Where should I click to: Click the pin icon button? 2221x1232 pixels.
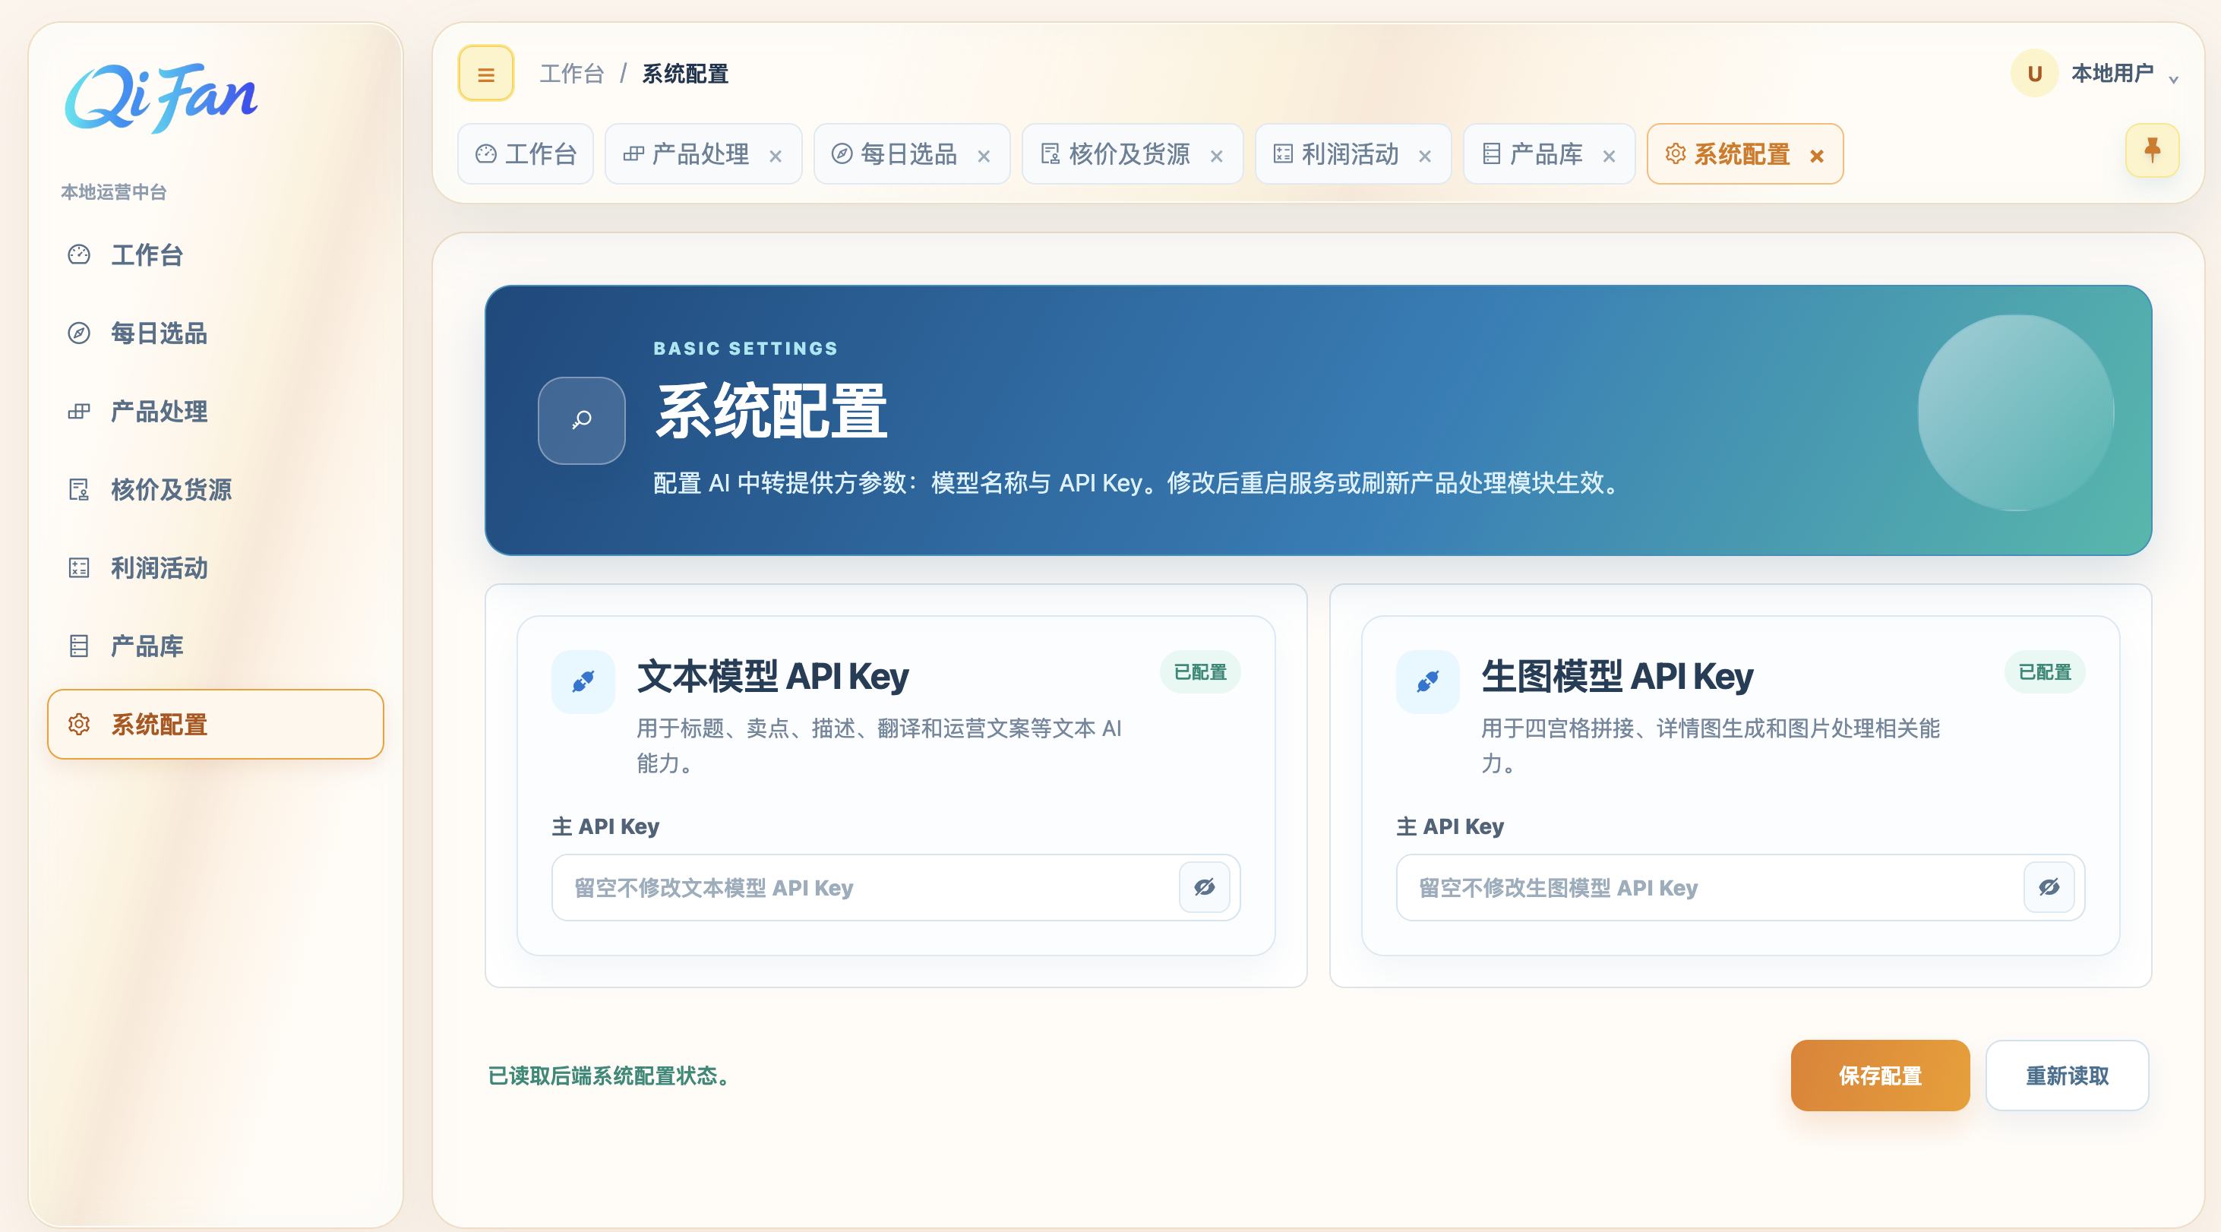[2152, 151]
